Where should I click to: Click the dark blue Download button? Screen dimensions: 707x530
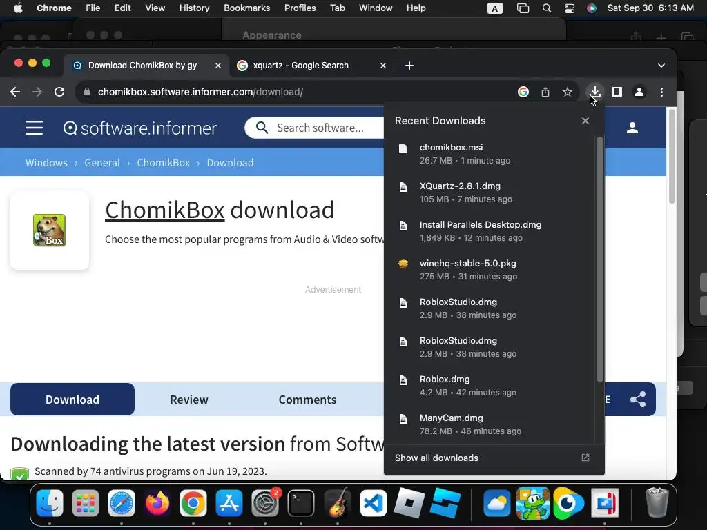(72, 400)
